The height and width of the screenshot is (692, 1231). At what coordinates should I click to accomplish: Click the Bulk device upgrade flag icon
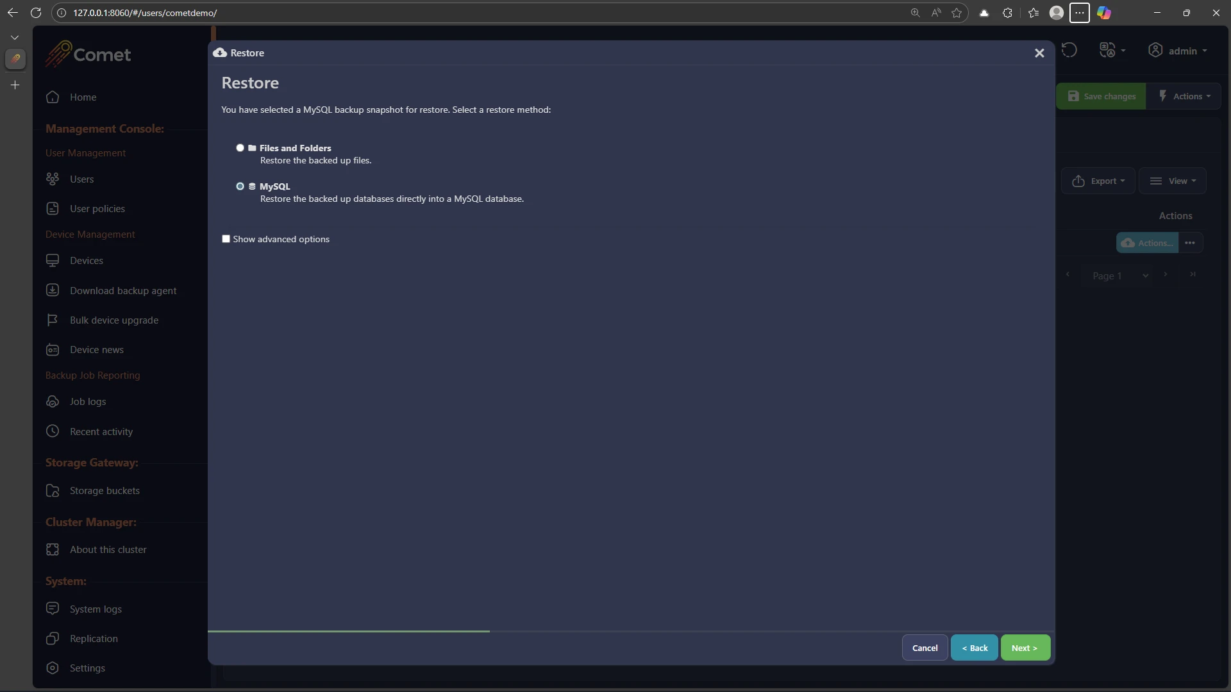coord(53,320)
